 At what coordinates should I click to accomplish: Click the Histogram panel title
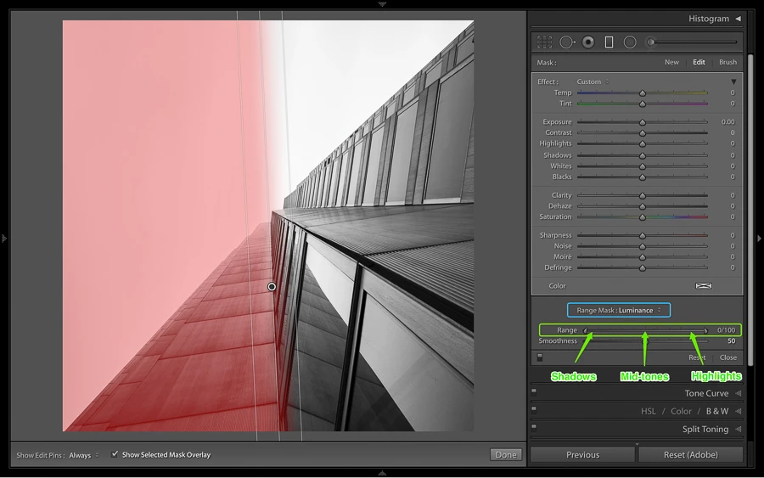click(709, 19)
